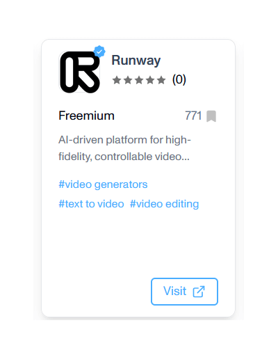The height and width of the screenshot is (348, 278).
Task: Click the Visit button
Action: coord(184,292)
